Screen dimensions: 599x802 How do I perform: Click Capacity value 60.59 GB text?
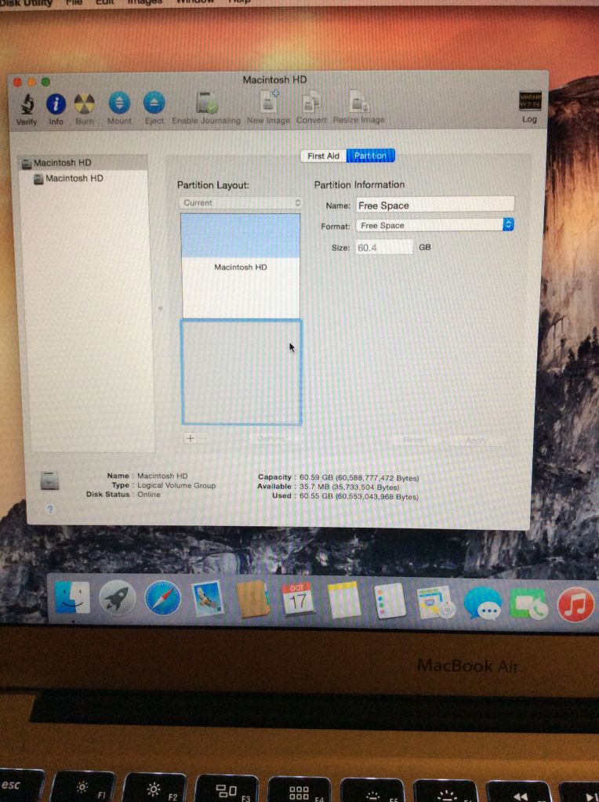coord(359,478)
